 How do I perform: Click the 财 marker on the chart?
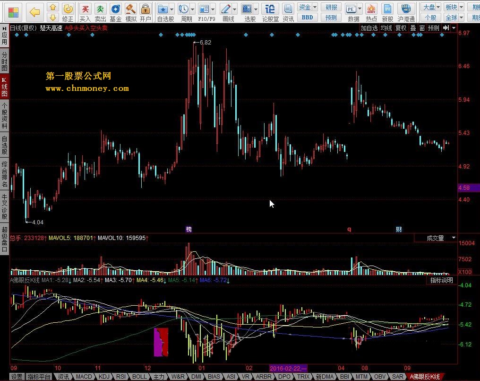399,229
